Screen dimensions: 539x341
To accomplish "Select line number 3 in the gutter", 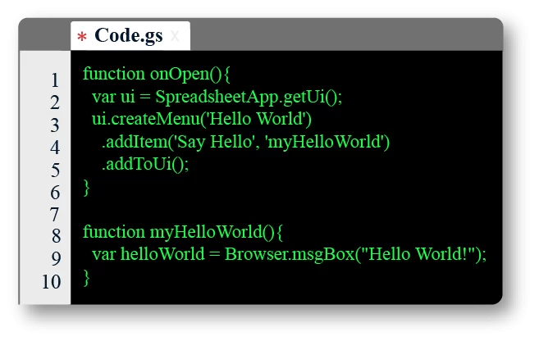I will pos(54,125).
